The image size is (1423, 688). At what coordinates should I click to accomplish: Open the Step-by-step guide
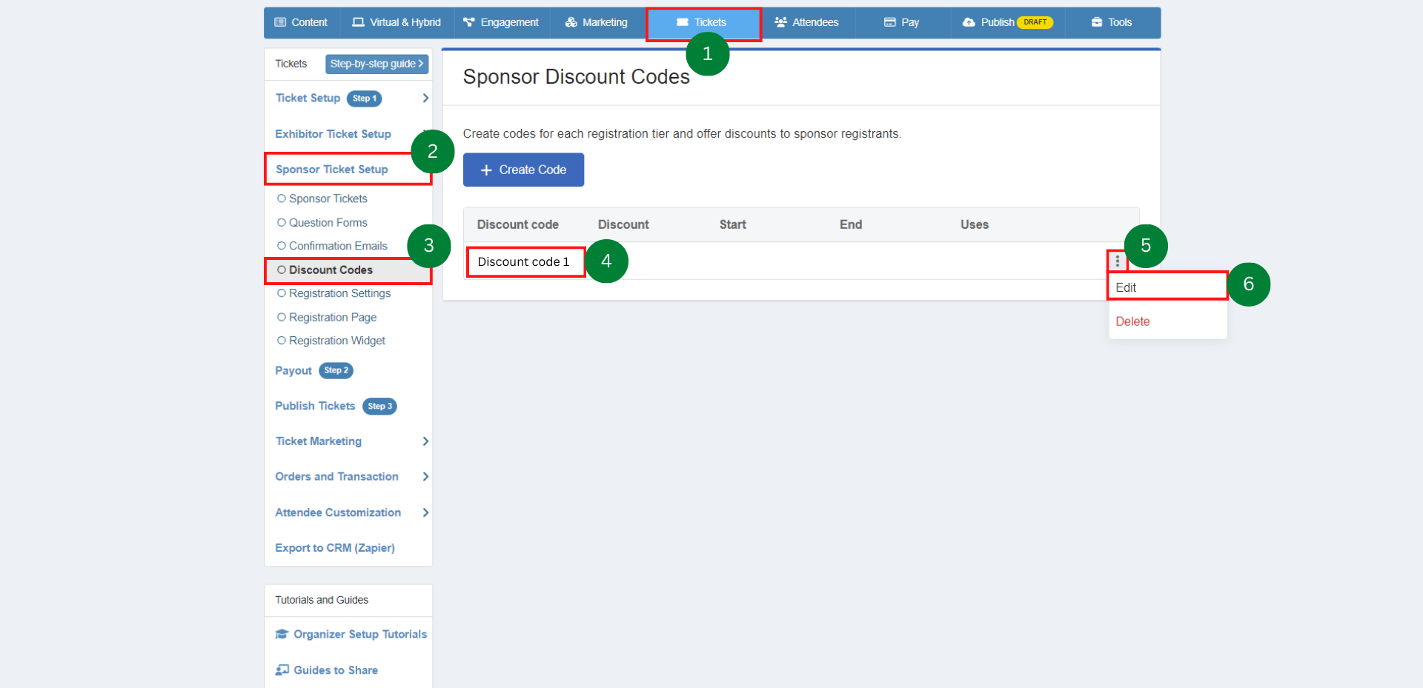(x=376, y=64)
